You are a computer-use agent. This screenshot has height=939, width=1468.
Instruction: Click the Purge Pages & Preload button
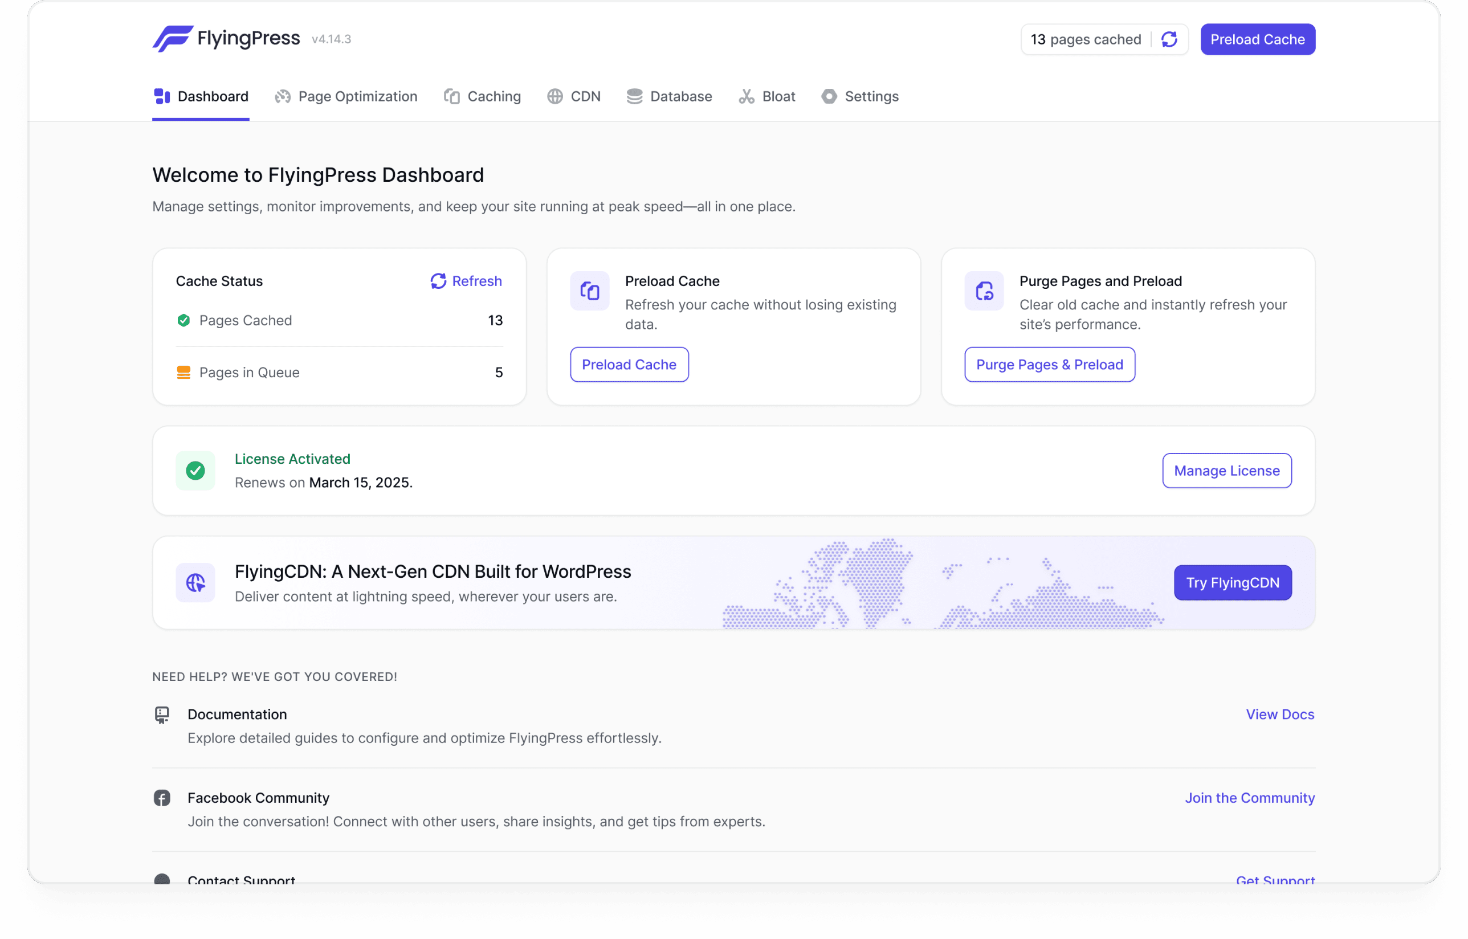pos(1049,365)
